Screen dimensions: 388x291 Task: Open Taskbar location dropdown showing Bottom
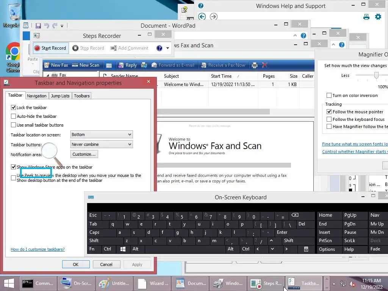click(x=102, y=135)
